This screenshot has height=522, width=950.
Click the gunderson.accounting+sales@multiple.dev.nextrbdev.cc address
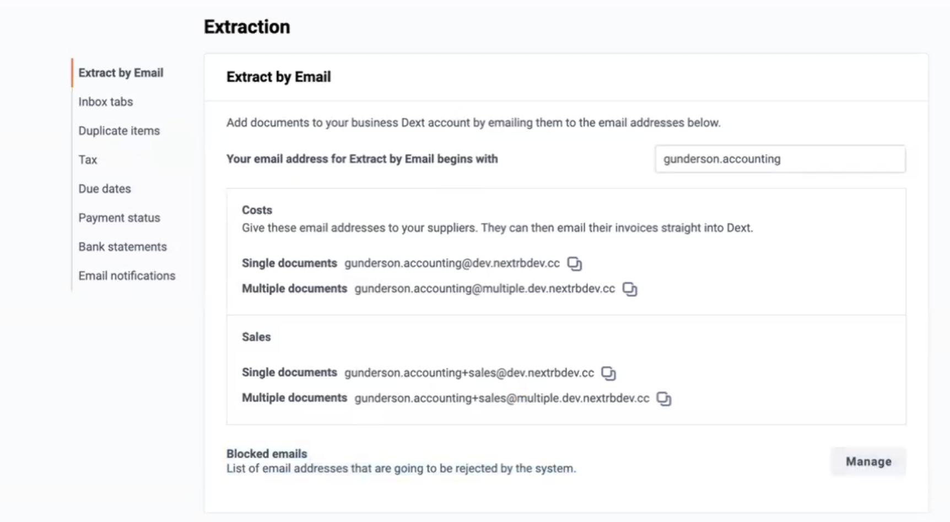pyautogui.click(x=502, y=398)
